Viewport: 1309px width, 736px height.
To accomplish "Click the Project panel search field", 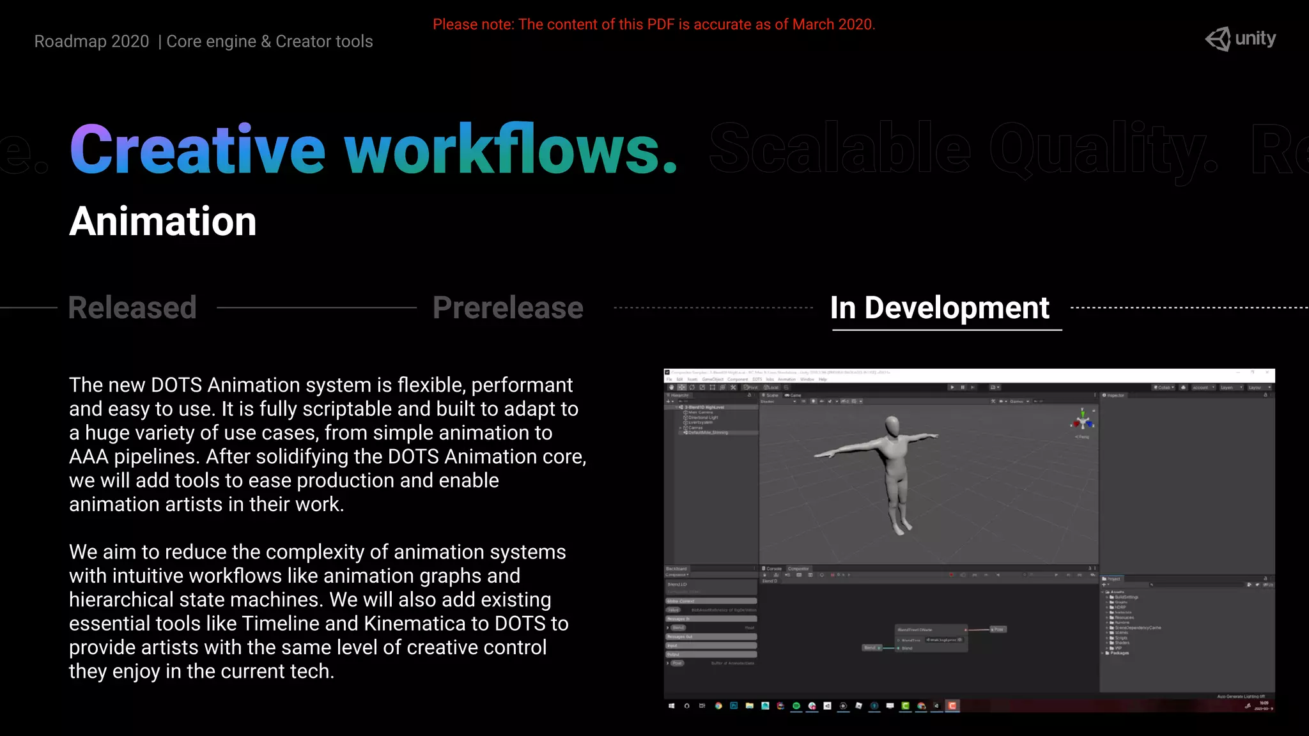I will point(1197,585).
